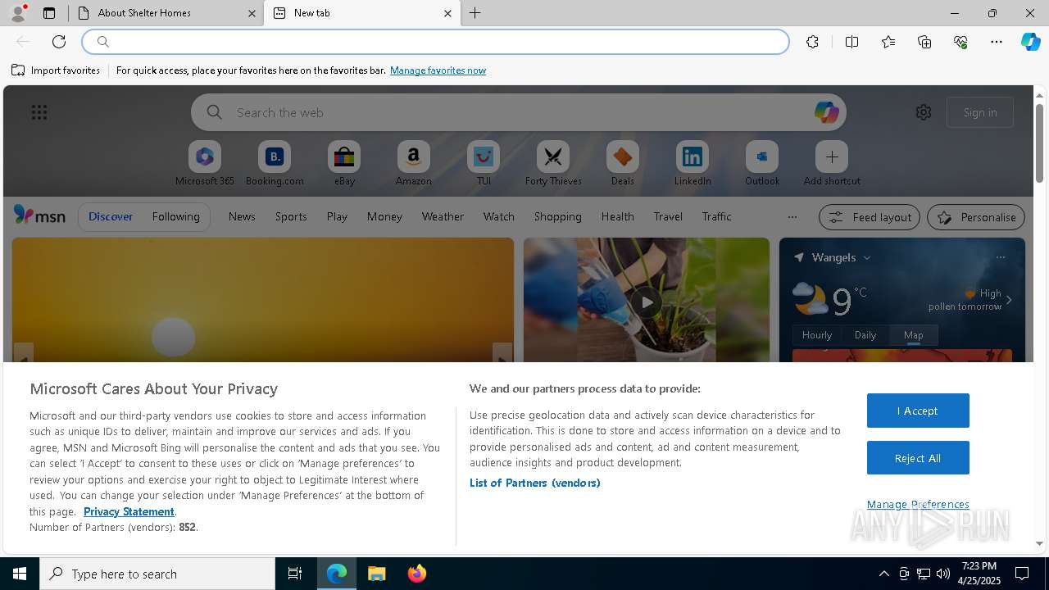Open the Travel category
This screenshot has height=590, width=1049.
click(x=668, y=216)
